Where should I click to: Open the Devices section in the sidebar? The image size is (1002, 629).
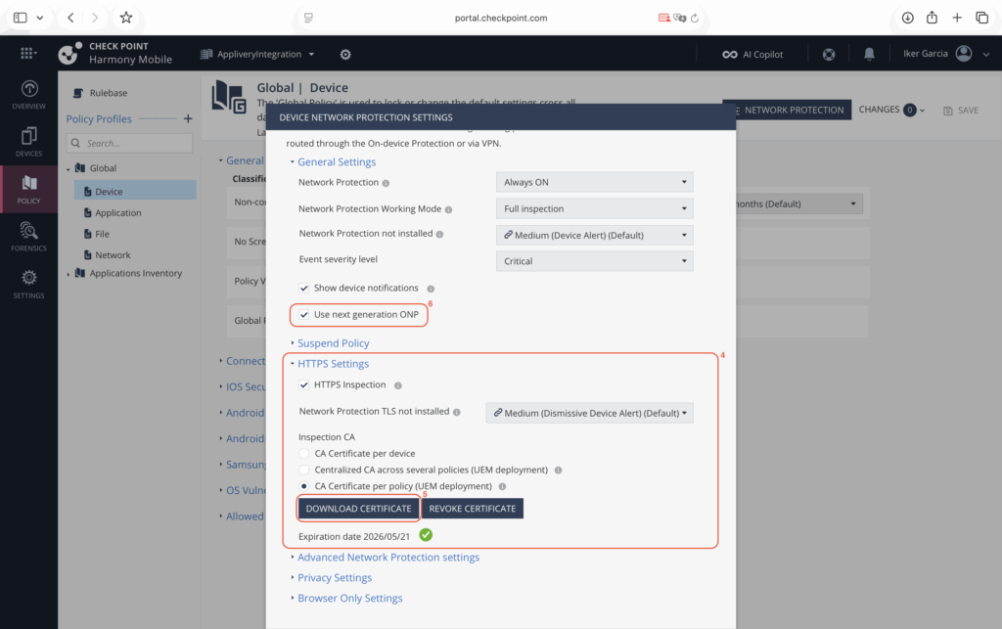click(x=28, y=140)
